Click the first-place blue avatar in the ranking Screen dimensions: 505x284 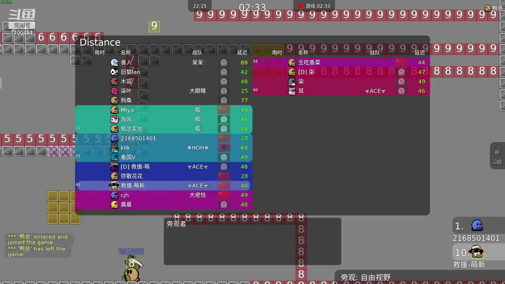(477, 226)
